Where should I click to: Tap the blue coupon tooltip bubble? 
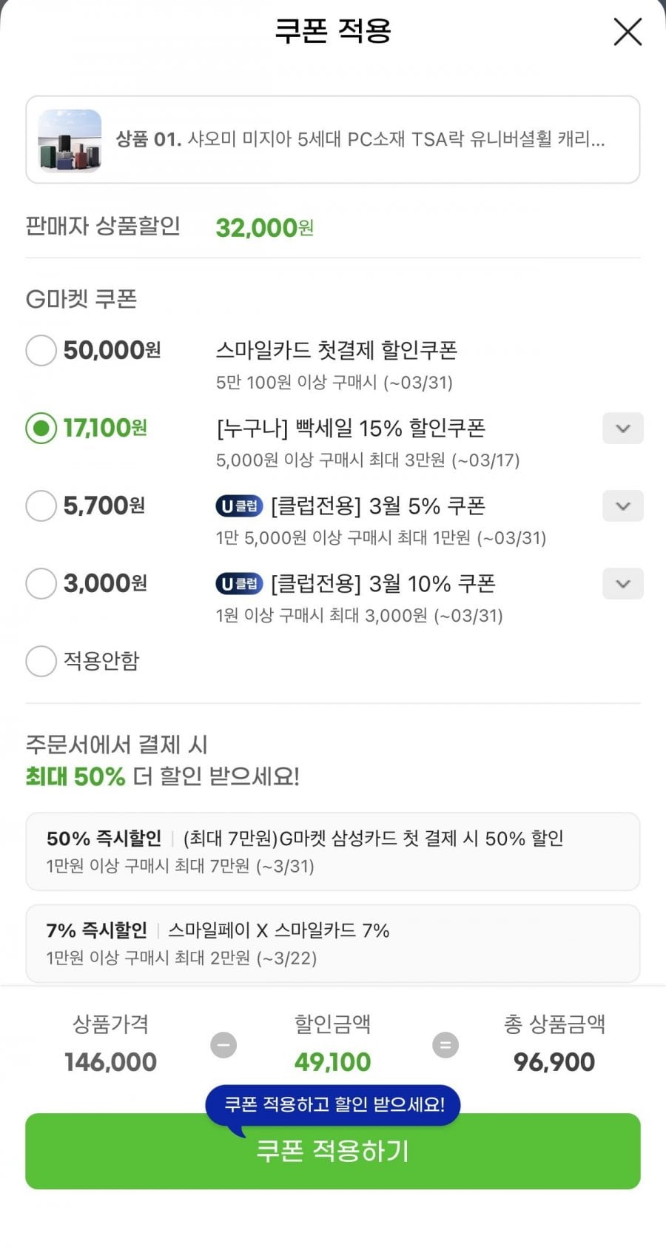(x=334, y=1105)
